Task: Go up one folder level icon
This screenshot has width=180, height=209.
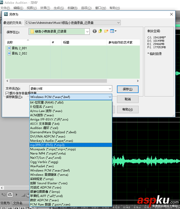Action: click(x=100, y=31)
